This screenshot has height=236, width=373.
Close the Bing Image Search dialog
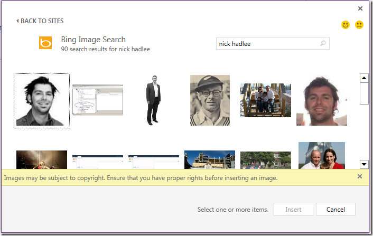pyautogui.click(x=360, y=8)
